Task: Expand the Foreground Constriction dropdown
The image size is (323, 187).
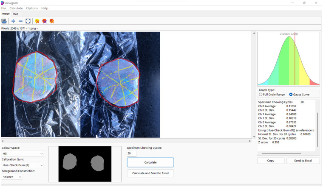Action: 12,177
